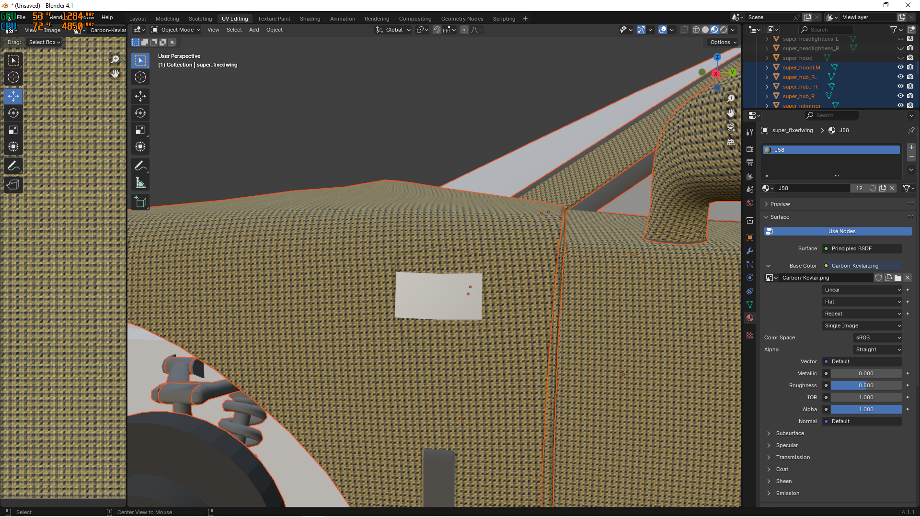
Task: Open the Add menu in viewport header
Action: coord(254,30)
